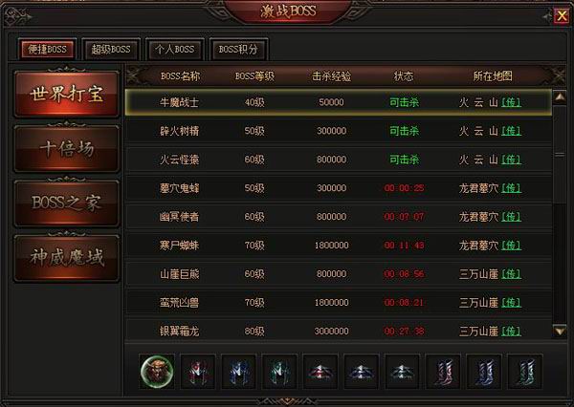Screen dimensions: 574x407
Task: Switch to the 个人BOSS tab
Action: tap(175, 49)
